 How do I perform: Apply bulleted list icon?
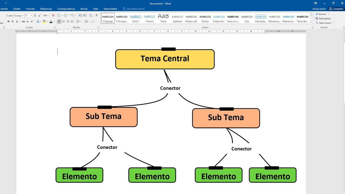pyautogui.click(x=59, y=16)
